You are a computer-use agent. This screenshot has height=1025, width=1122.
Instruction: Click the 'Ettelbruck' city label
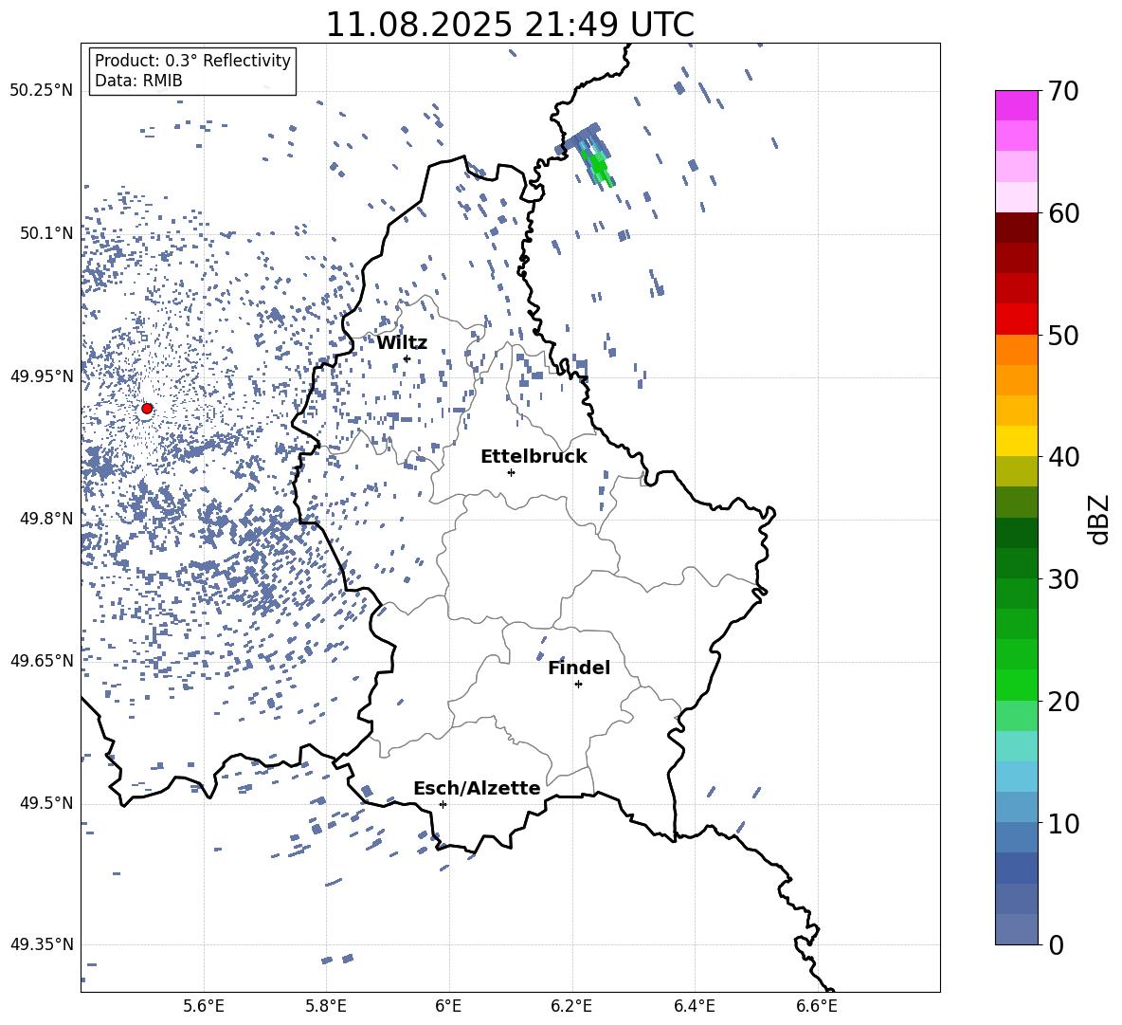(534, 457)
